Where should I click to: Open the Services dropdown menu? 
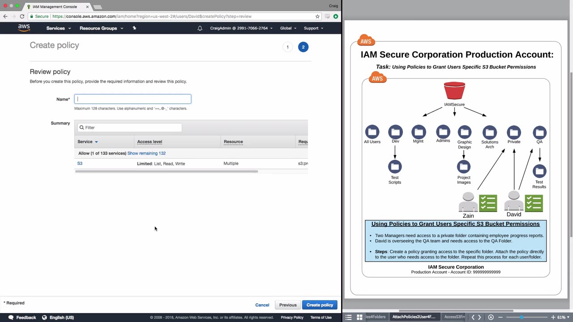pos(59,28)
